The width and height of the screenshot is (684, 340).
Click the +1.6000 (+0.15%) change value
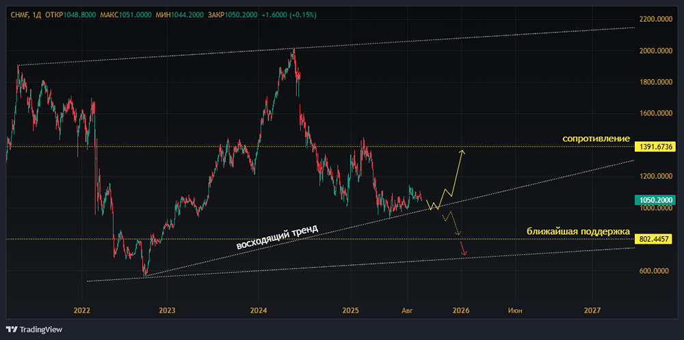[x=289, y=15]
